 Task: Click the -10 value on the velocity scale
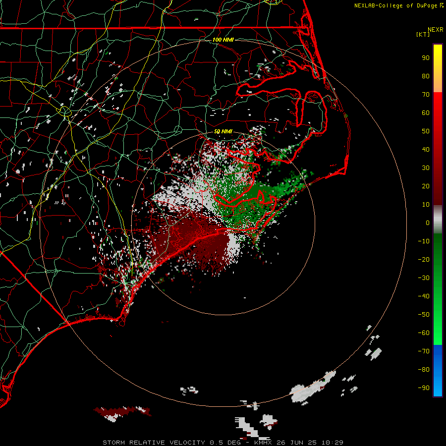point(424,241)
